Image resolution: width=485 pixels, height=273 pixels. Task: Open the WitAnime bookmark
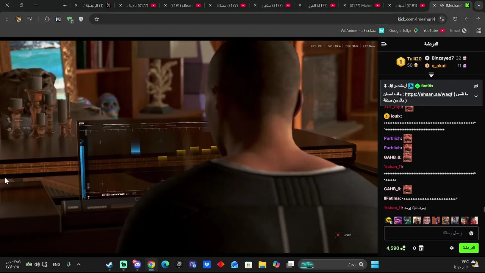click(x=362, y=30)
